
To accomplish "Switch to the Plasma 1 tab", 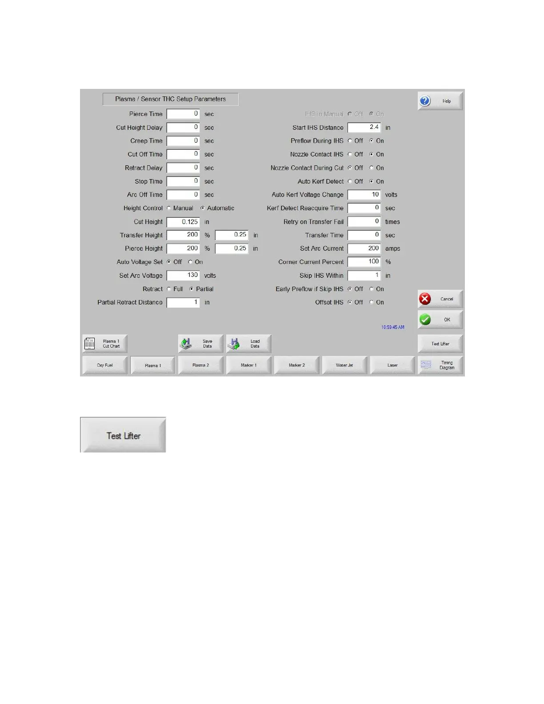I will 153,365.
